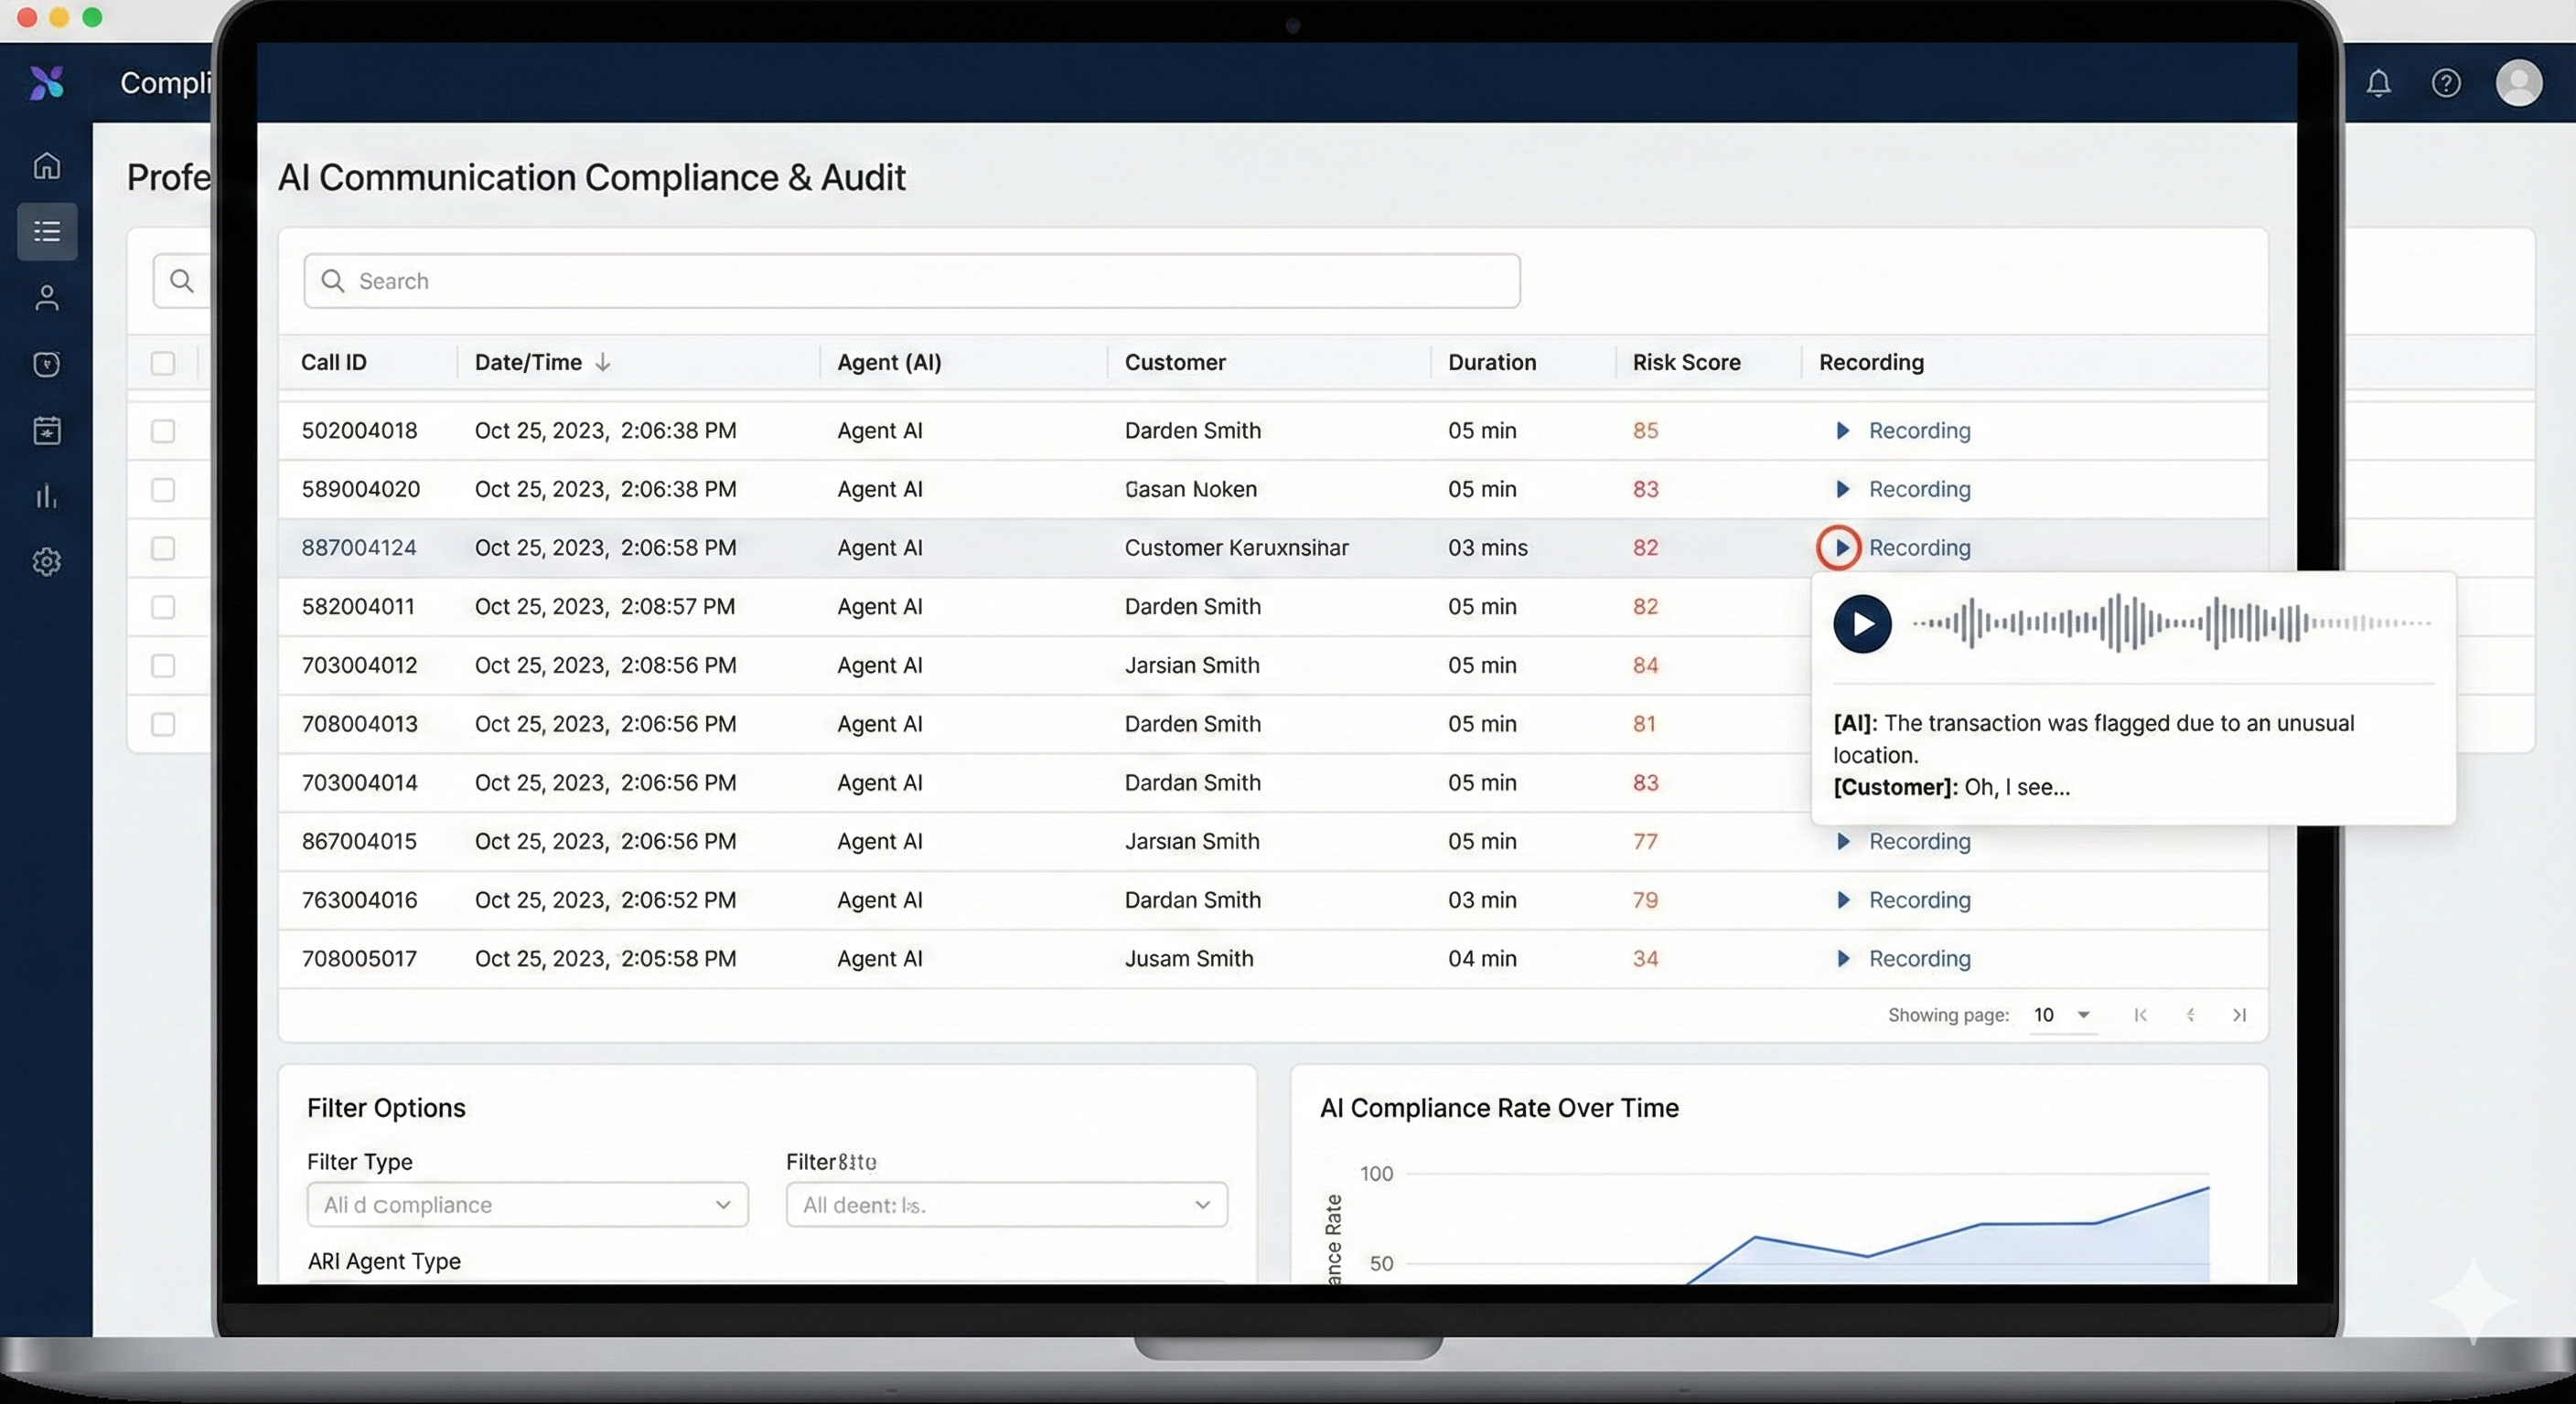Click the Risk Score column header
Screen dimensions: 2576x1404
click(1686, 363)
